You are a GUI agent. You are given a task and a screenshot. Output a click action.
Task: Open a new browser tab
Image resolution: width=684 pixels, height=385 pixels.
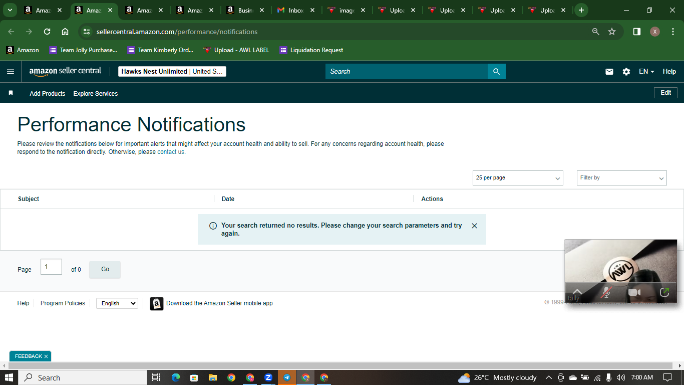tap(581, 10)
